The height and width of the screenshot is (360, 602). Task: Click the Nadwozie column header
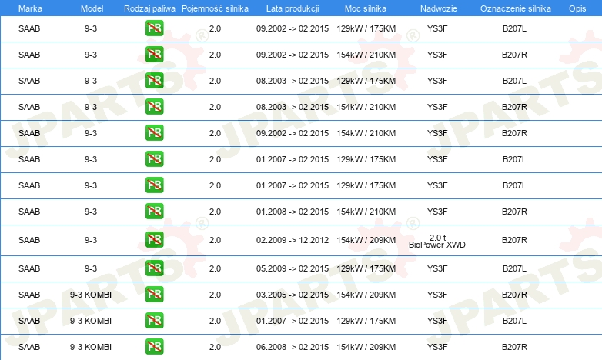pos(439,8)
